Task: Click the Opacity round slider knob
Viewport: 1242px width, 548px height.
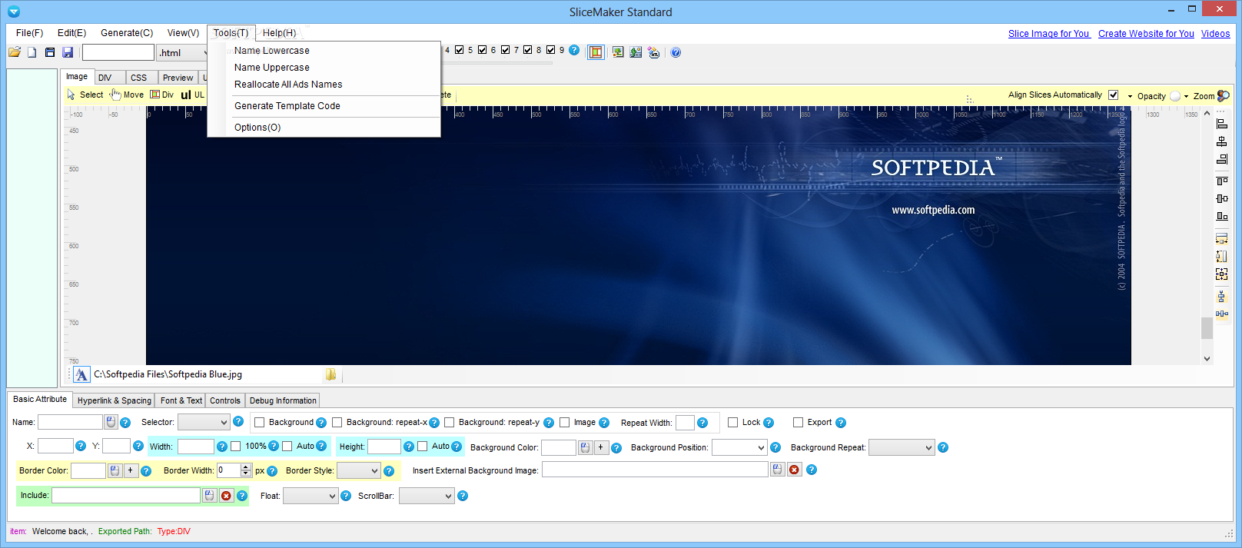Action: tap(1175, 96)
